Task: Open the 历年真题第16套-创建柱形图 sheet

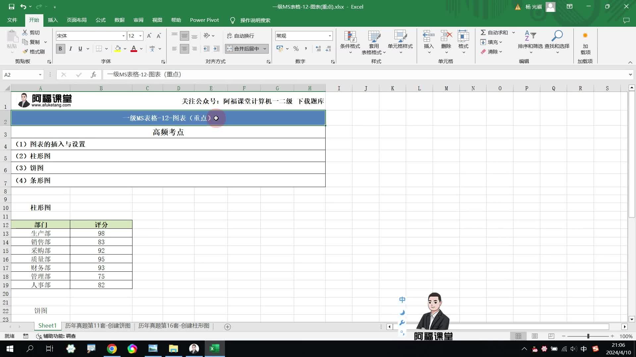Action: [174, 326]
